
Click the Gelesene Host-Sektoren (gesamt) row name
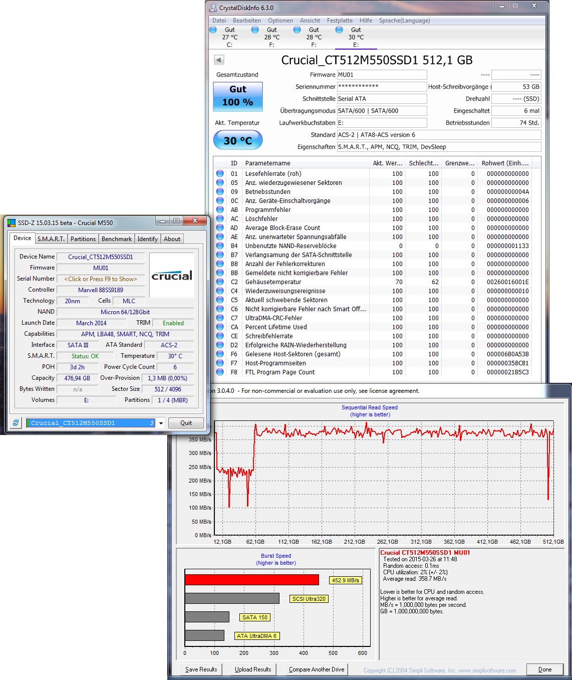(x=293, y=354)
